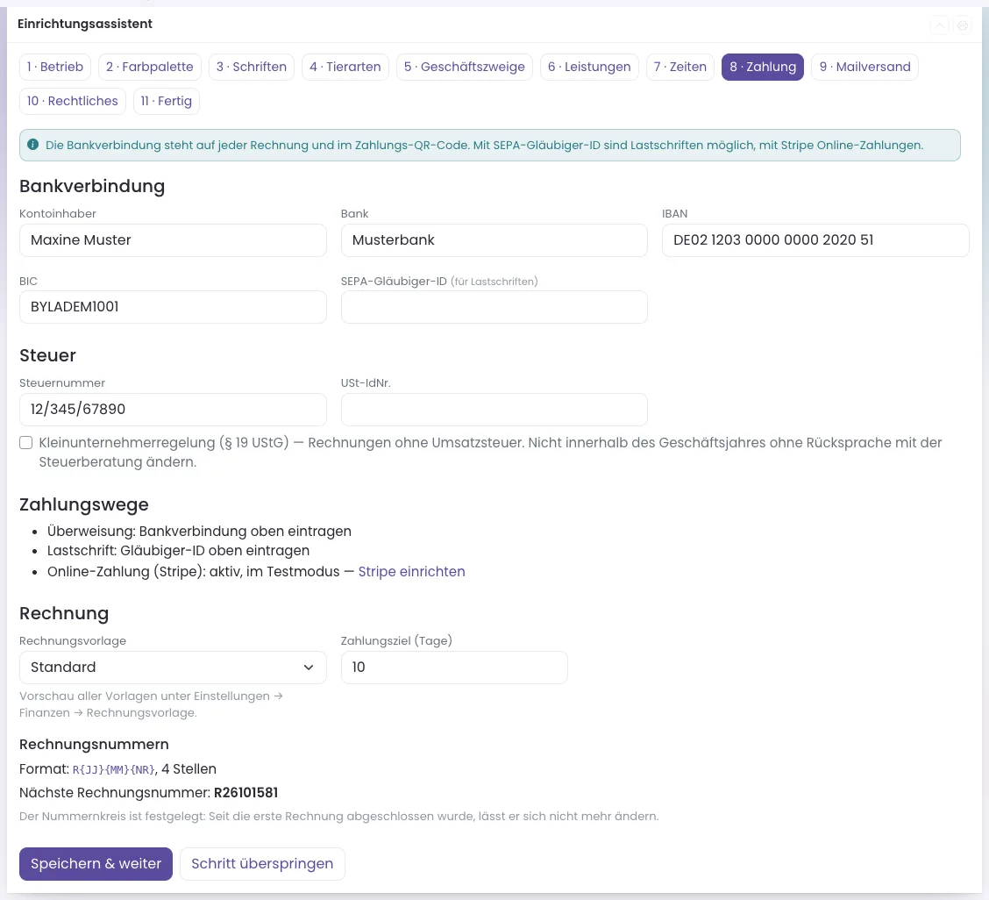Switch to step 9 · Mailversand
989x900 pixels.
click(x=864, y=67)
